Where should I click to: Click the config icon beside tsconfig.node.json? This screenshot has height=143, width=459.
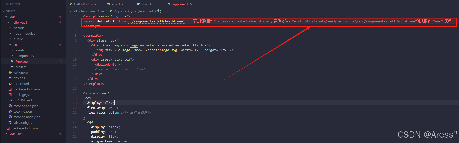[10, 117]
